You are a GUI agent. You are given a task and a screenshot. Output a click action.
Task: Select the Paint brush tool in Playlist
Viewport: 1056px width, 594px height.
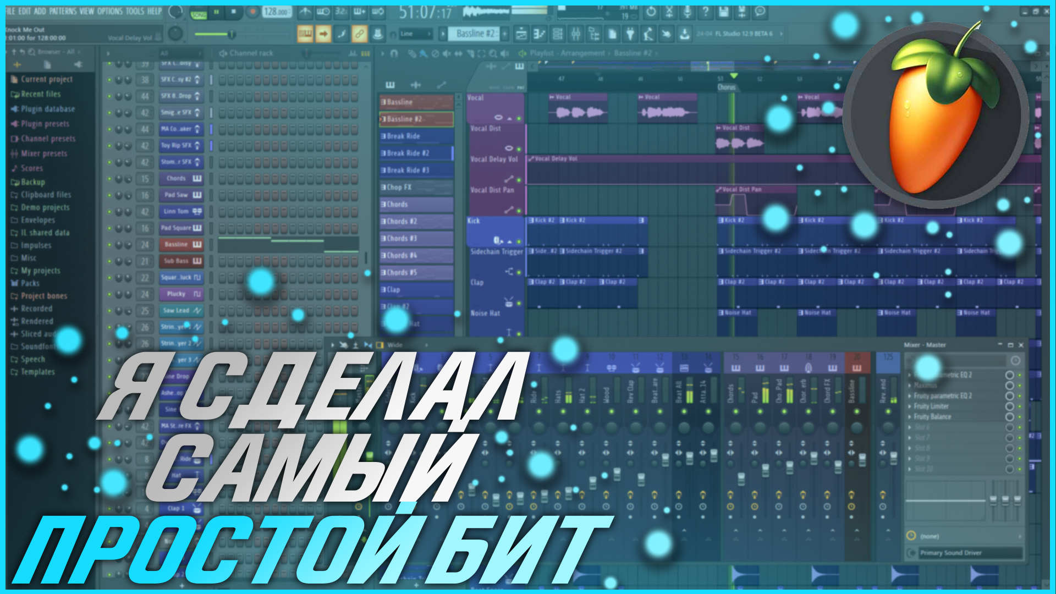pos(423,54)
